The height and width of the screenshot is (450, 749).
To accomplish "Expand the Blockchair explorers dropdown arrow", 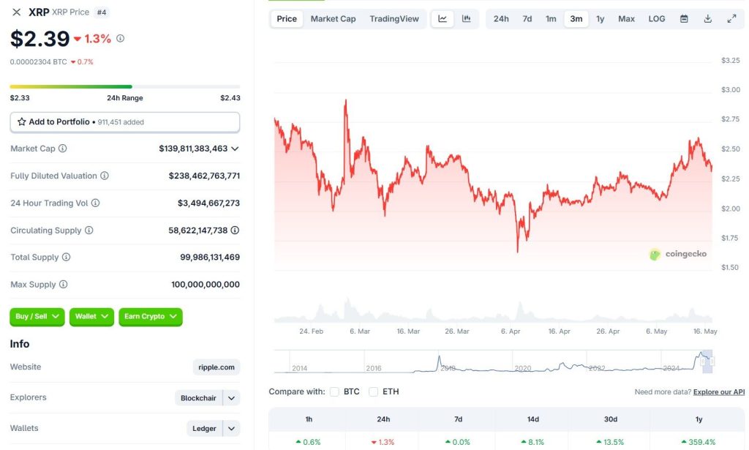I will 231,398.
